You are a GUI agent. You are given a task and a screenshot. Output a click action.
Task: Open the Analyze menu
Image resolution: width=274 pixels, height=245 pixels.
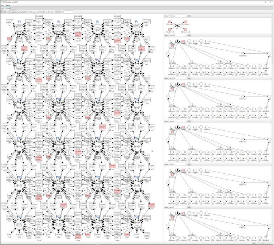click(8, 5)
